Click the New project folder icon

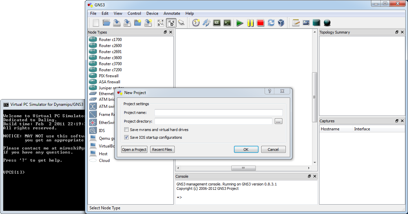click(138, 23)
